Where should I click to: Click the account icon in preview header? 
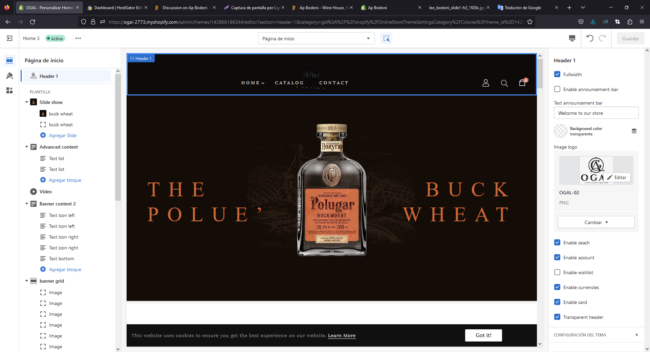(486, 83)
